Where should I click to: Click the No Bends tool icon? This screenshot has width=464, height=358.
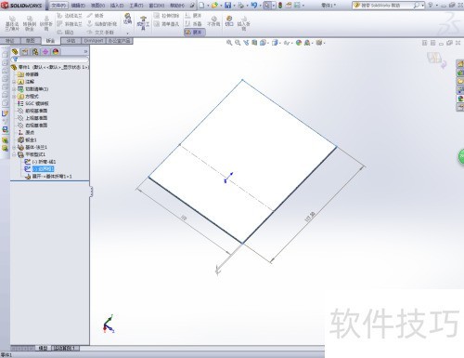[213, 21]
